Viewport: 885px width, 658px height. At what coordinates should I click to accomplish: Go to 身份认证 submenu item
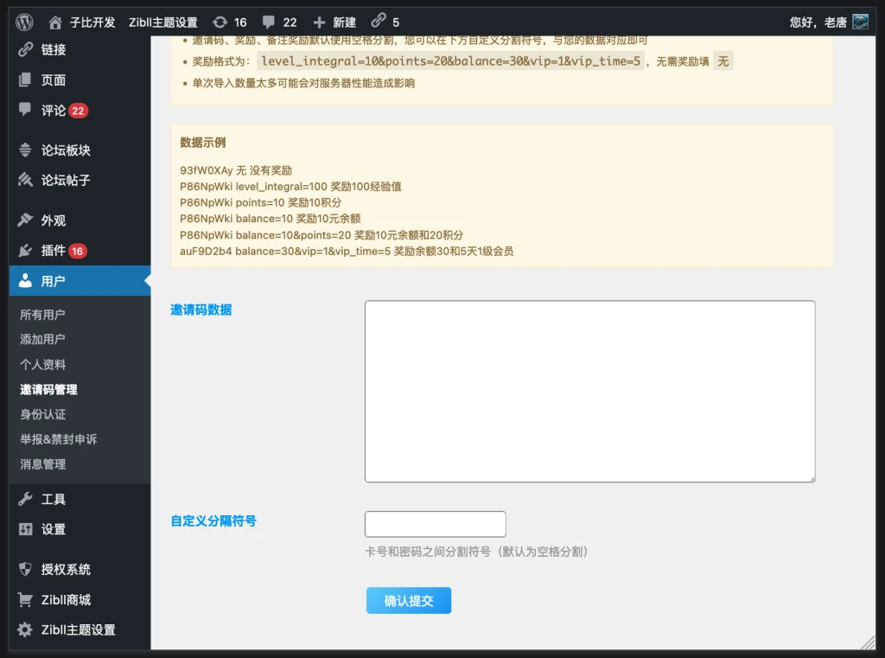point(42,414)
